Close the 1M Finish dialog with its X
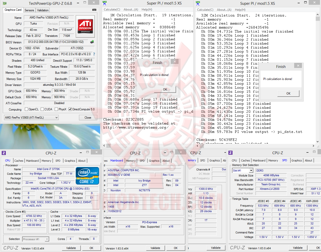Image resolution: width=321 pixels, height=252 pixels. click(x=175, y=62)
